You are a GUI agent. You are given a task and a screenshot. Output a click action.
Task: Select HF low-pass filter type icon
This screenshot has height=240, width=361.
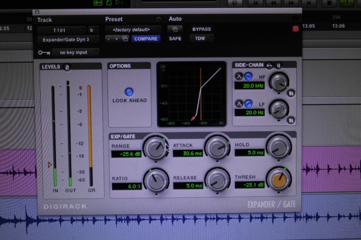(248, 77)
